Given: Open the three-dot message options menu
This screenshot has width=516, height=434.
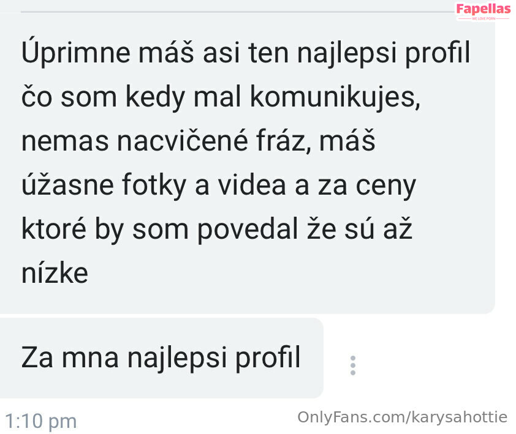Looking at the screenshot, I should pos(353,365).
